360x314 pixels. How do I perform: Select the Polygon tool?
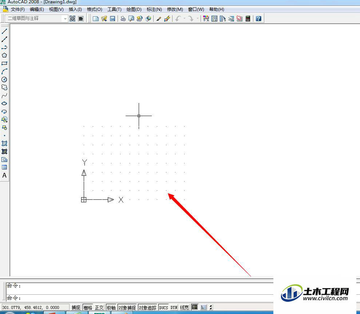[x=4, y=55]
